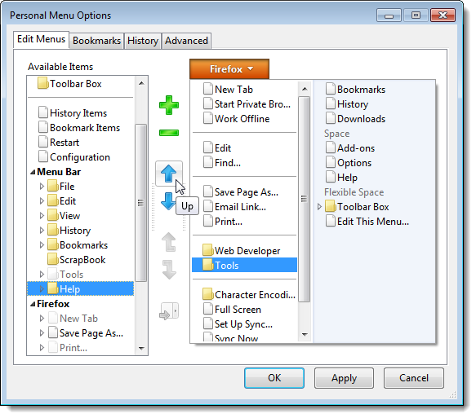Select Email Link... menu entry
The width and height of the screenshot is (476, 418).
[234, 207]
